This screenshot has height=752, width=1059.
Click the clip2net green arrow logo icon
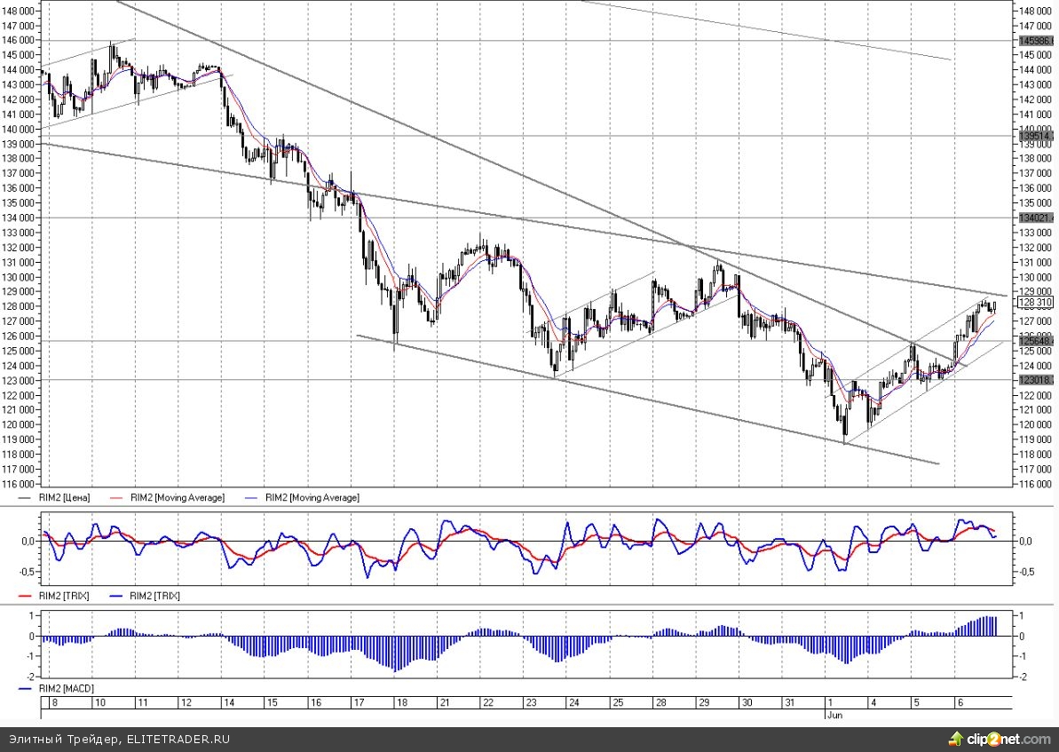click(956, 739)
